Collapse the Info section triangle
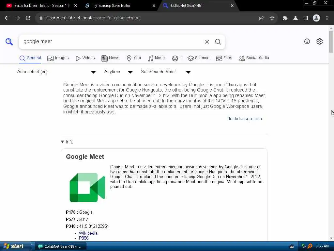Viewport: 334px width, 251px height. [62, 142]
